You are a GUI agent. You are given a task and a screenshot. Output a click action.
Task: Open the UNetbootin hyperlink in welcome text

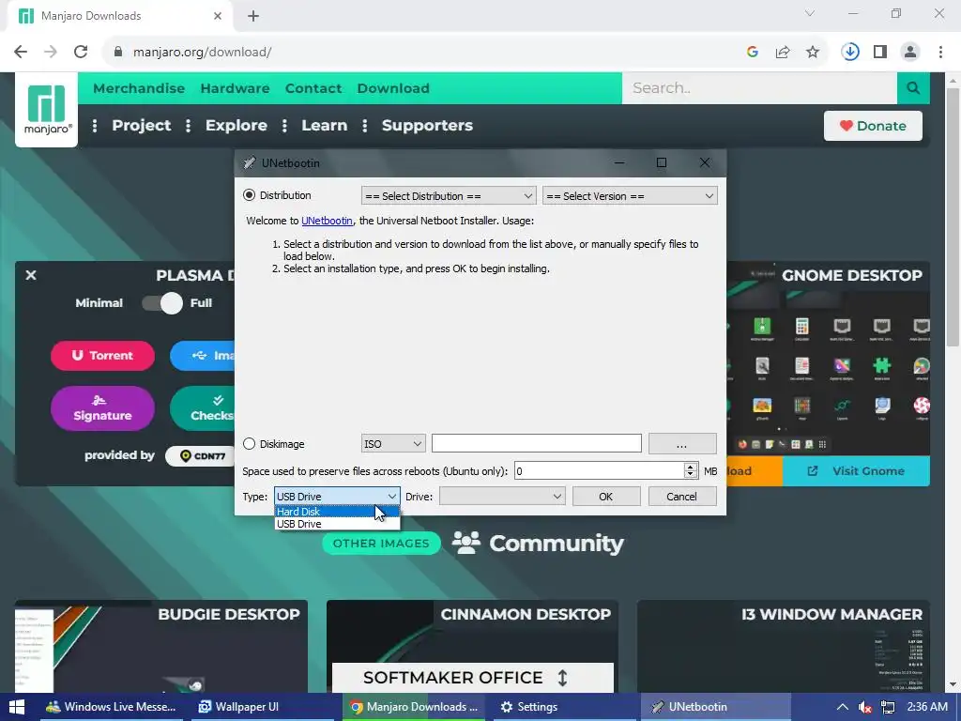(x=327, y=221)
